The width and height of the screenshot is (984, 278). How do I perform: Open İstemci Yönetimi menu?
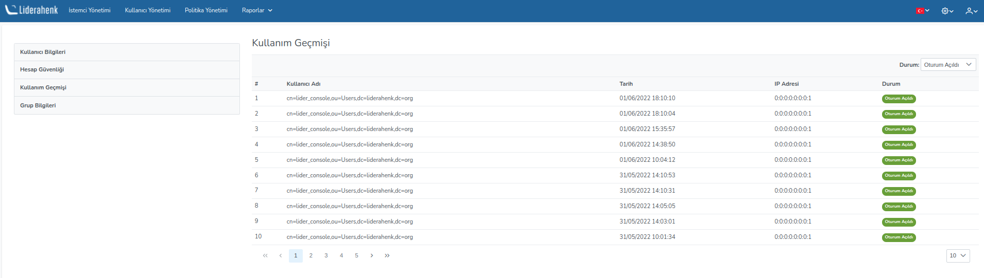[90, 10]
